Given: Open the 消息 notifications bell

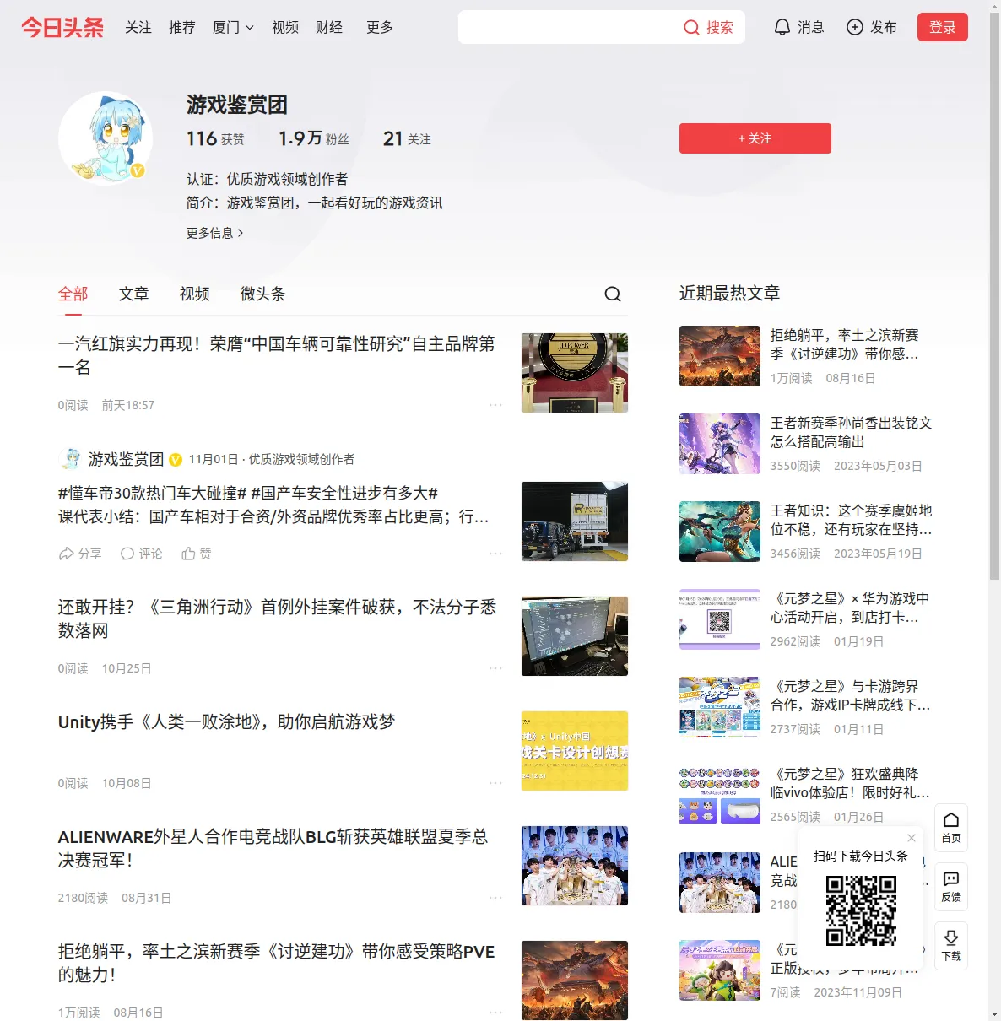Looking at the screenshot, I should coord(782,28).
